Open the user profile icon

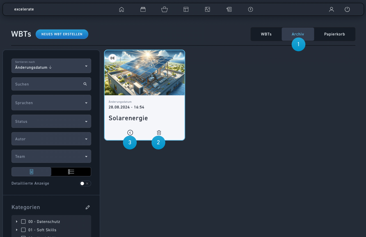[x=331, y=9]
